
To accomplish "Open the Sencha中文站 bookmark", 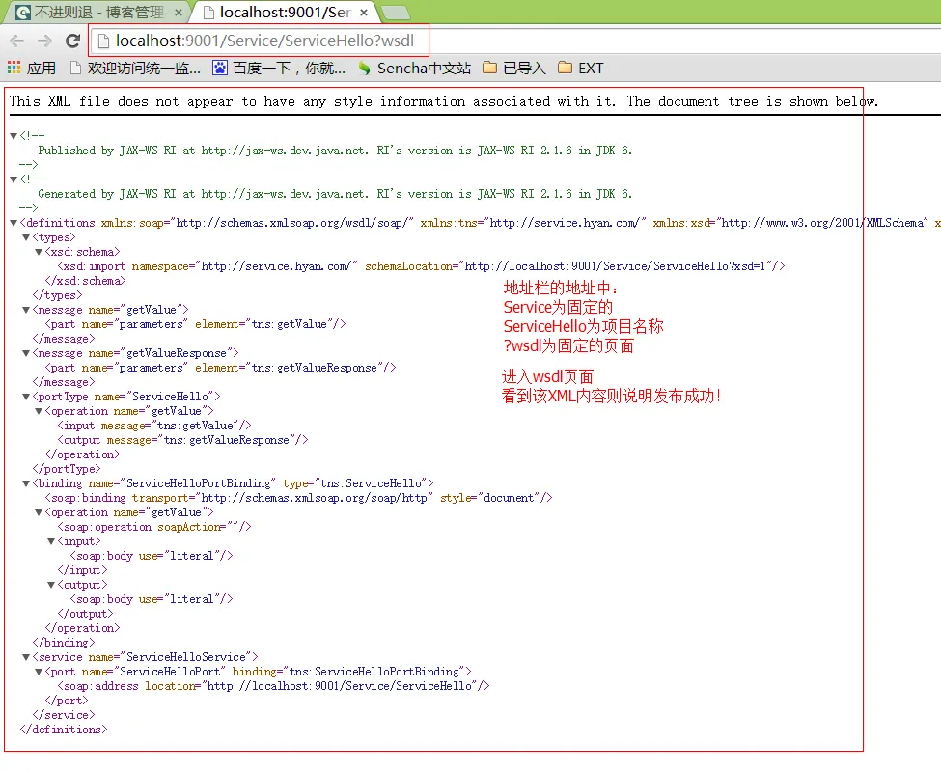I will (x=414, y=68).
